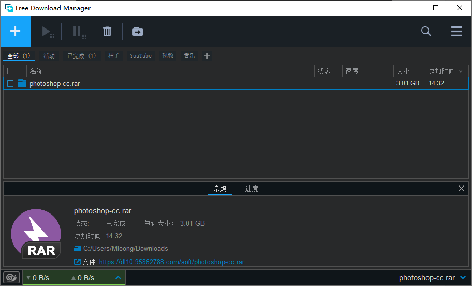Minimize the Free Download Manager window

(412, 8)
